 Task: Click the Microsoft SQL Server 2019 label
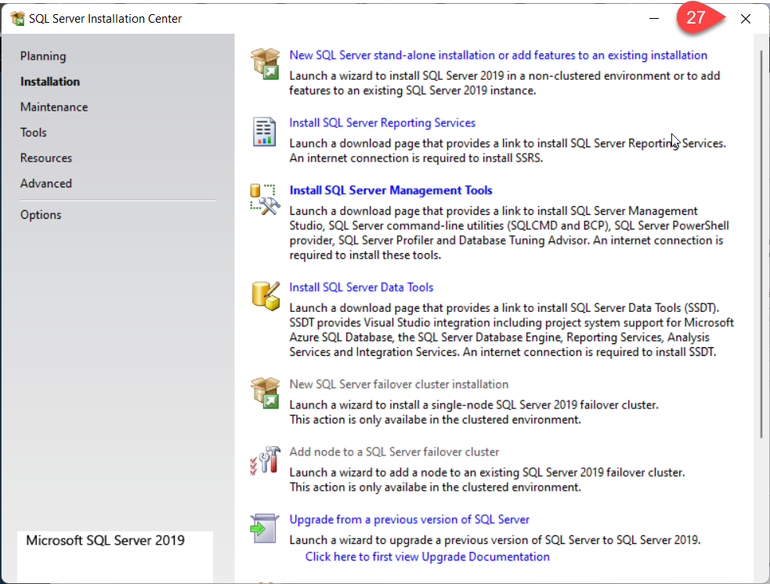[x=105, y=540]
